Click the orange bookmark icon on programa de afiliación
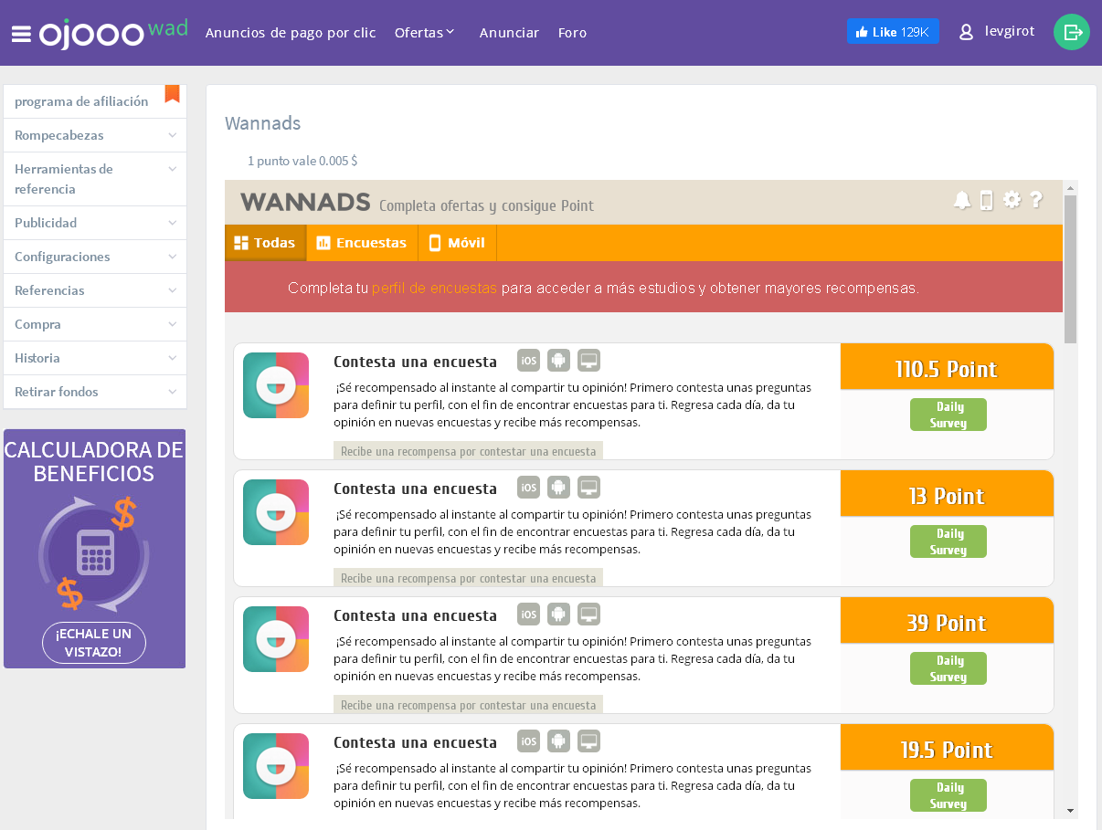 click(172, 93)
